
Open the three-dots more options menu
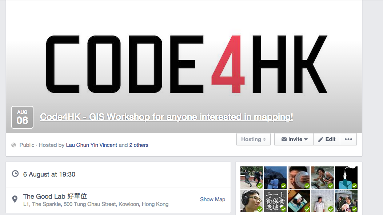coord(348,139)
